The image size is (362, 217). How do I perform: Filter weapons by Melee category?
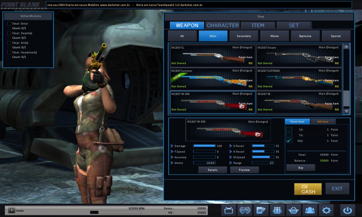coord(275,36)
